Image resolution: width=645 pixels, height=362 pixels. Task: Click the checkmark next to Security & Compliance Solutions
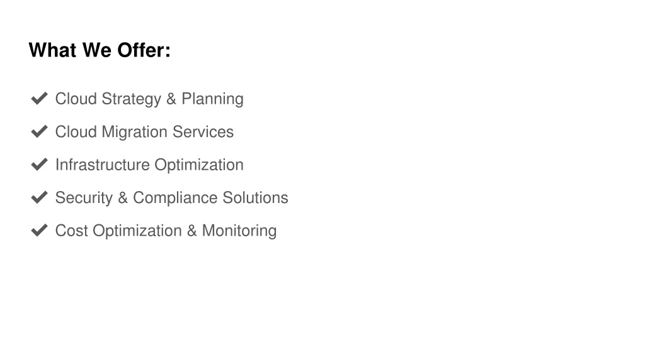point(40,197)
